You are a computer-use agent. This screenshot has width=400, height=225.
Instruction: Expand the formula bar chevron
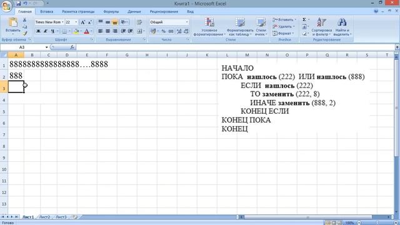pyautogui.click(x=397, y=47)
